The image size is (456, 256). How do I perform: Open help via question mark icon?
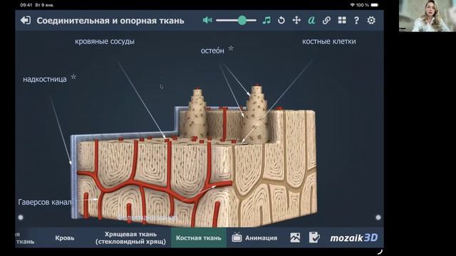pos(356,21)
